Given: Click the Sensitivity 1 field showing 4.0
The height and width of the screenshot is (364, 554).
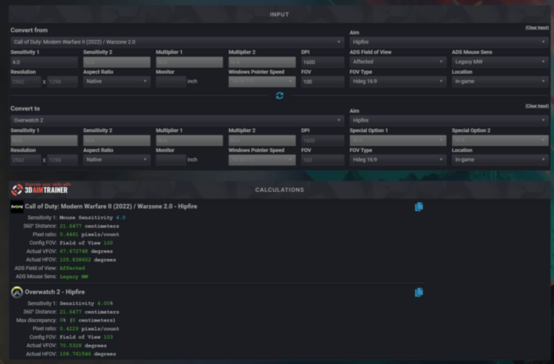Looking at the screenshot, I should point(44,62).
